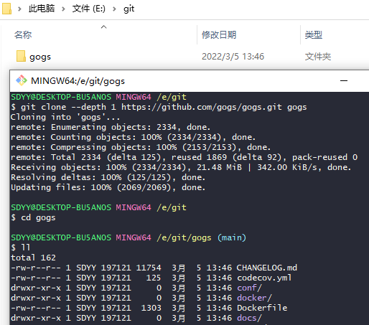Click CHANGELOG.md in the terminal listing
The height and width of the screenshot is (325, 369).
tap(267, 268)
